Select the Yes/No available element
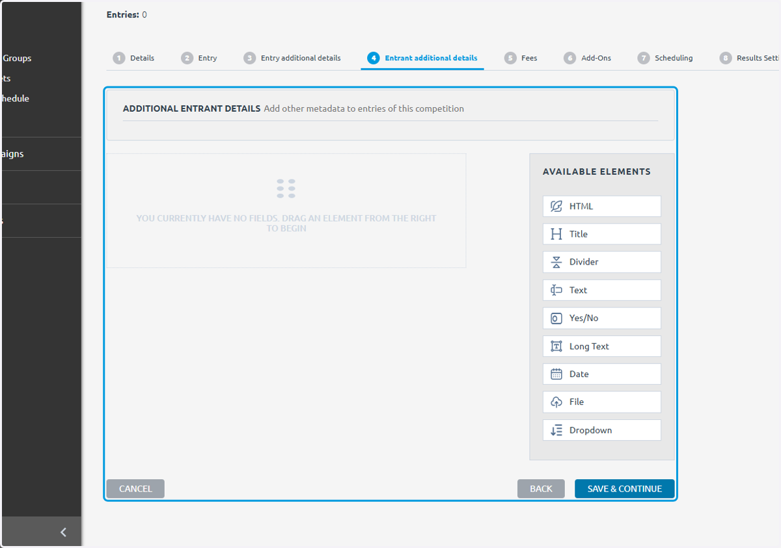 pyautogui.click(x=602, y=319)
